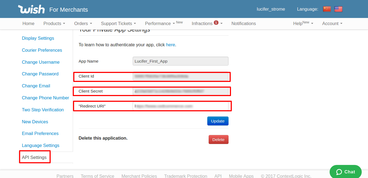The height and width of the screenshot is (178, 368).
Task: Click the red Delete button
Action: 218,140
